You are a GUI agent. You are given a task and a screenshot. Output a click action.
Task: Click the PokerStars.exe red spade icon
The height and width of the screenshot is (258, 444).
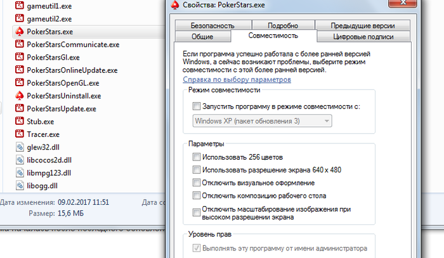pyautogui.click(x=19, y=32)
